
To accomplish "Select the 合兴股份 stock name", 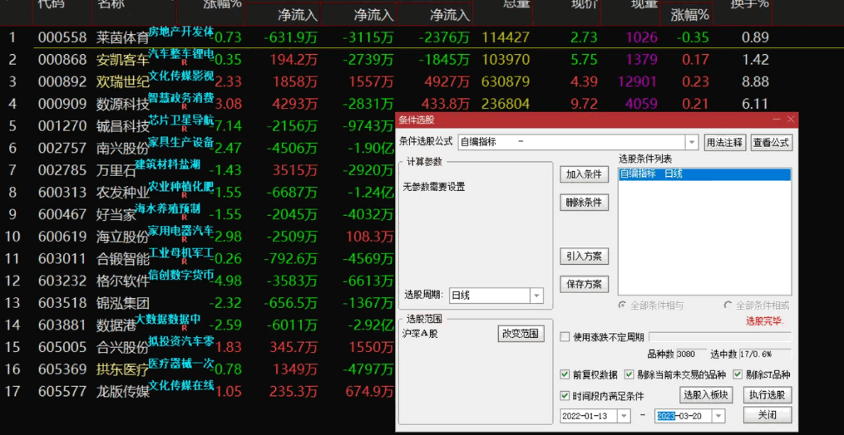I will pyautogui.click(x=123, y=347).
